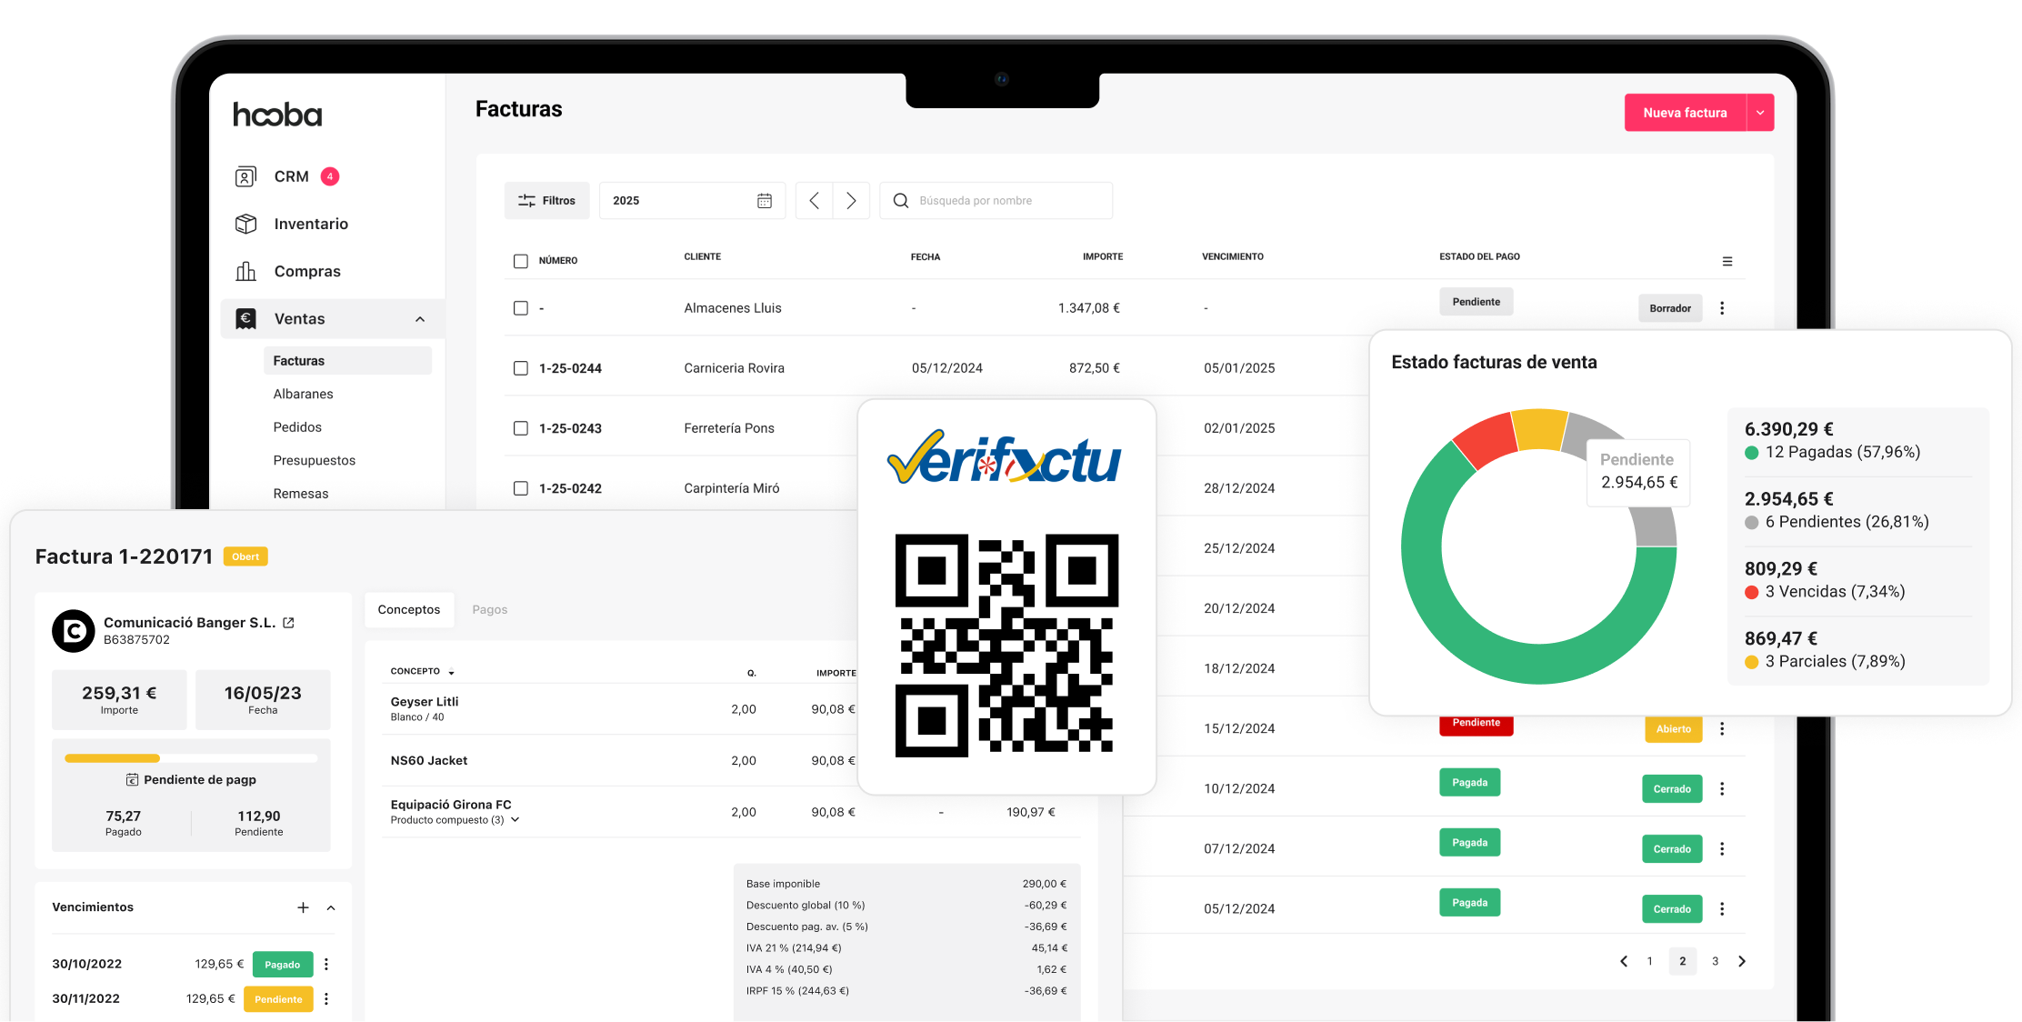Click the Pendiente badge on 30/11/2022
The height and width of the screenshot is (1022, 2022).
[x=278, y=999]
